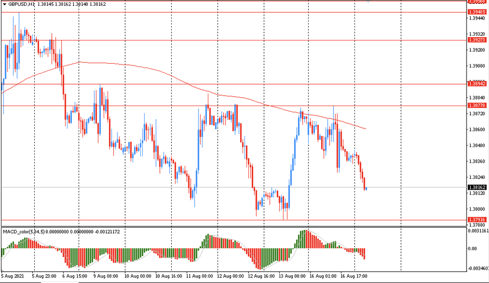The width and height of the screenshot is (489, 283).
Task: Click the red 1.39273 level price tag
Action: click(x=477, y=40)
